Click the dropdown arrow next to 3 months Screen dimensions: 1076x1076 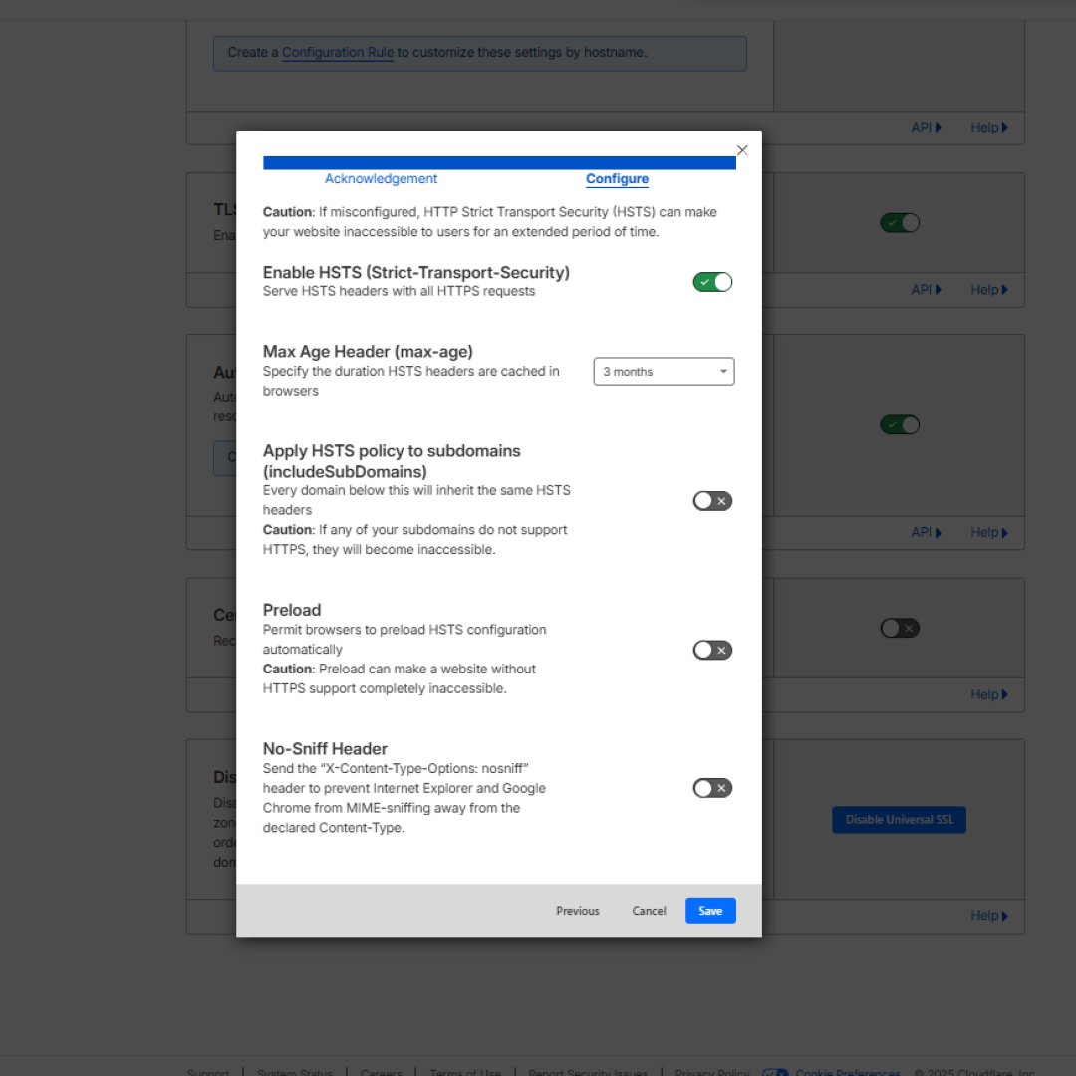723,372
